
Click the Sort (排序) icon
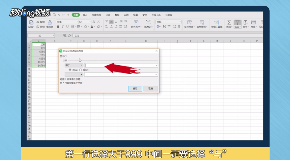click(x=245, y=22)
